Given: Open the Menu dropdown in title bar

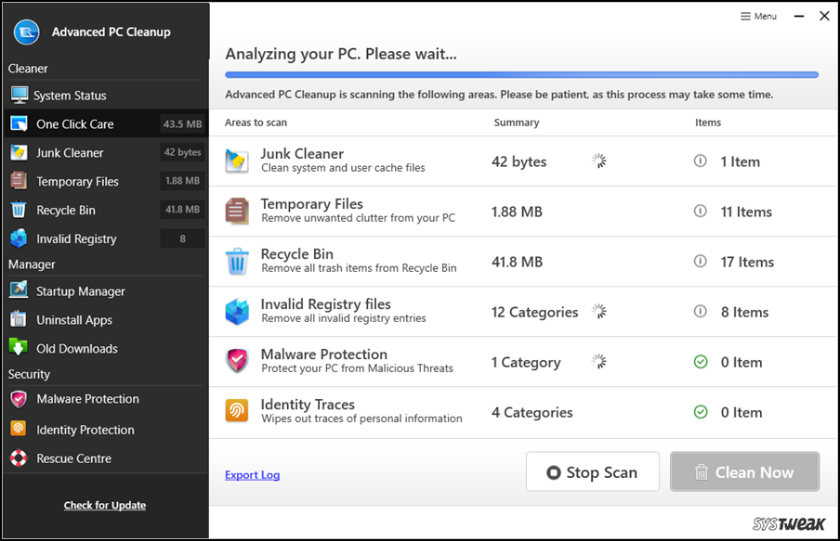Looking at the screenshot, I should click(758, 16).
